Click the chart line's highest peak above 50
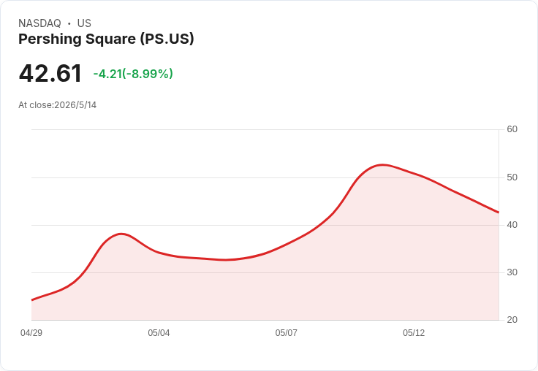The height and width of the screenshot is (371, 538). (382, 165)
